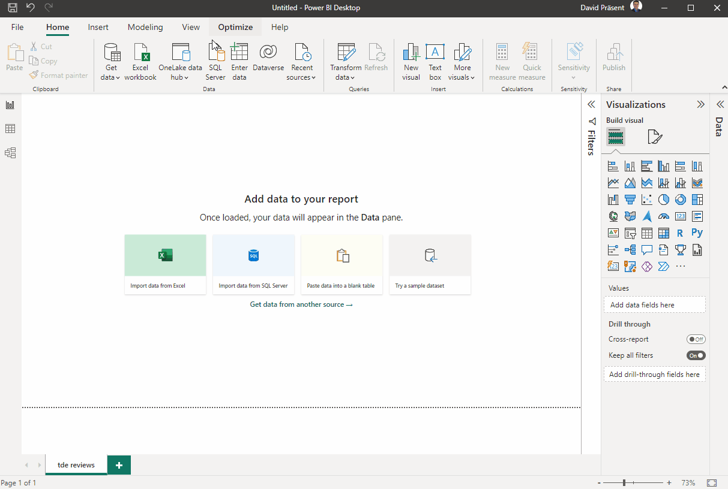The height and width of the screenshot is (489, 728).
Task: Click the Excel workbook icon in ribbon
Action: (140, 53)
